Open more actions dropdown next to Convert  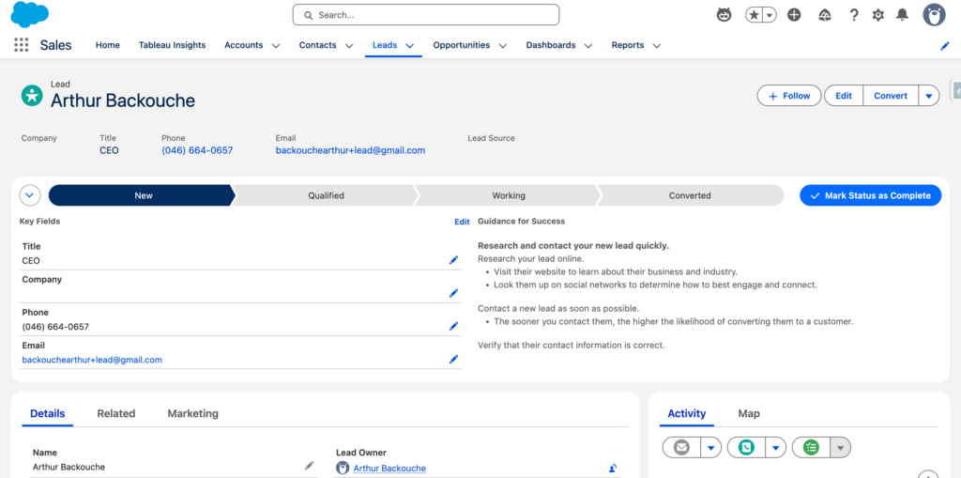click(928, 96)
